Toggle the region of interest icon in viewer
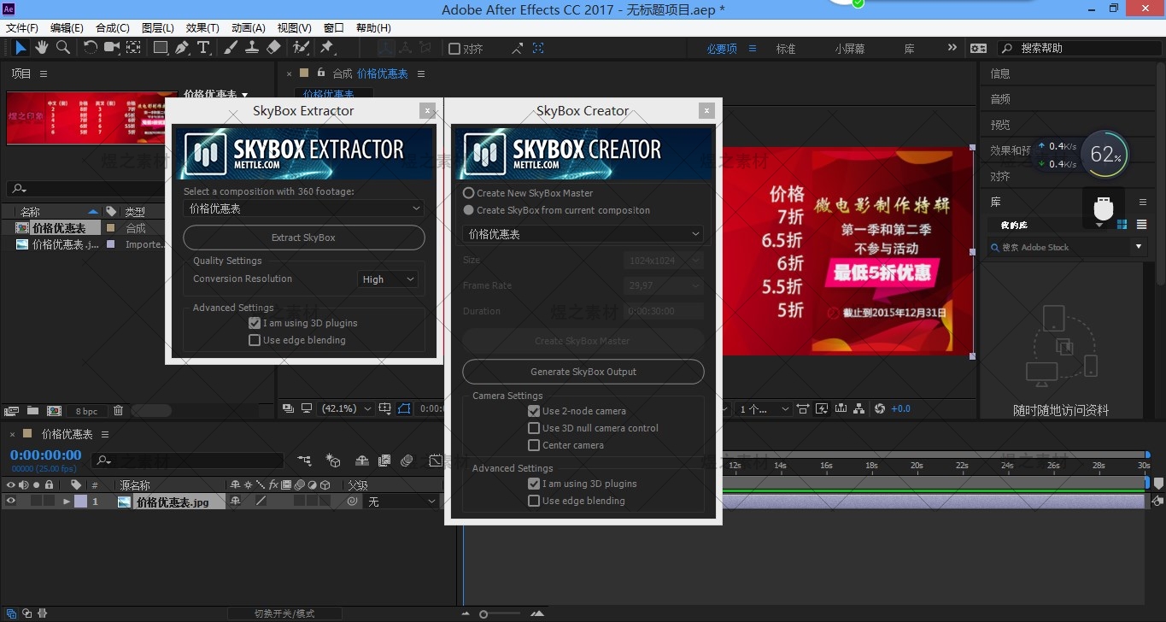 click(404, 408)
